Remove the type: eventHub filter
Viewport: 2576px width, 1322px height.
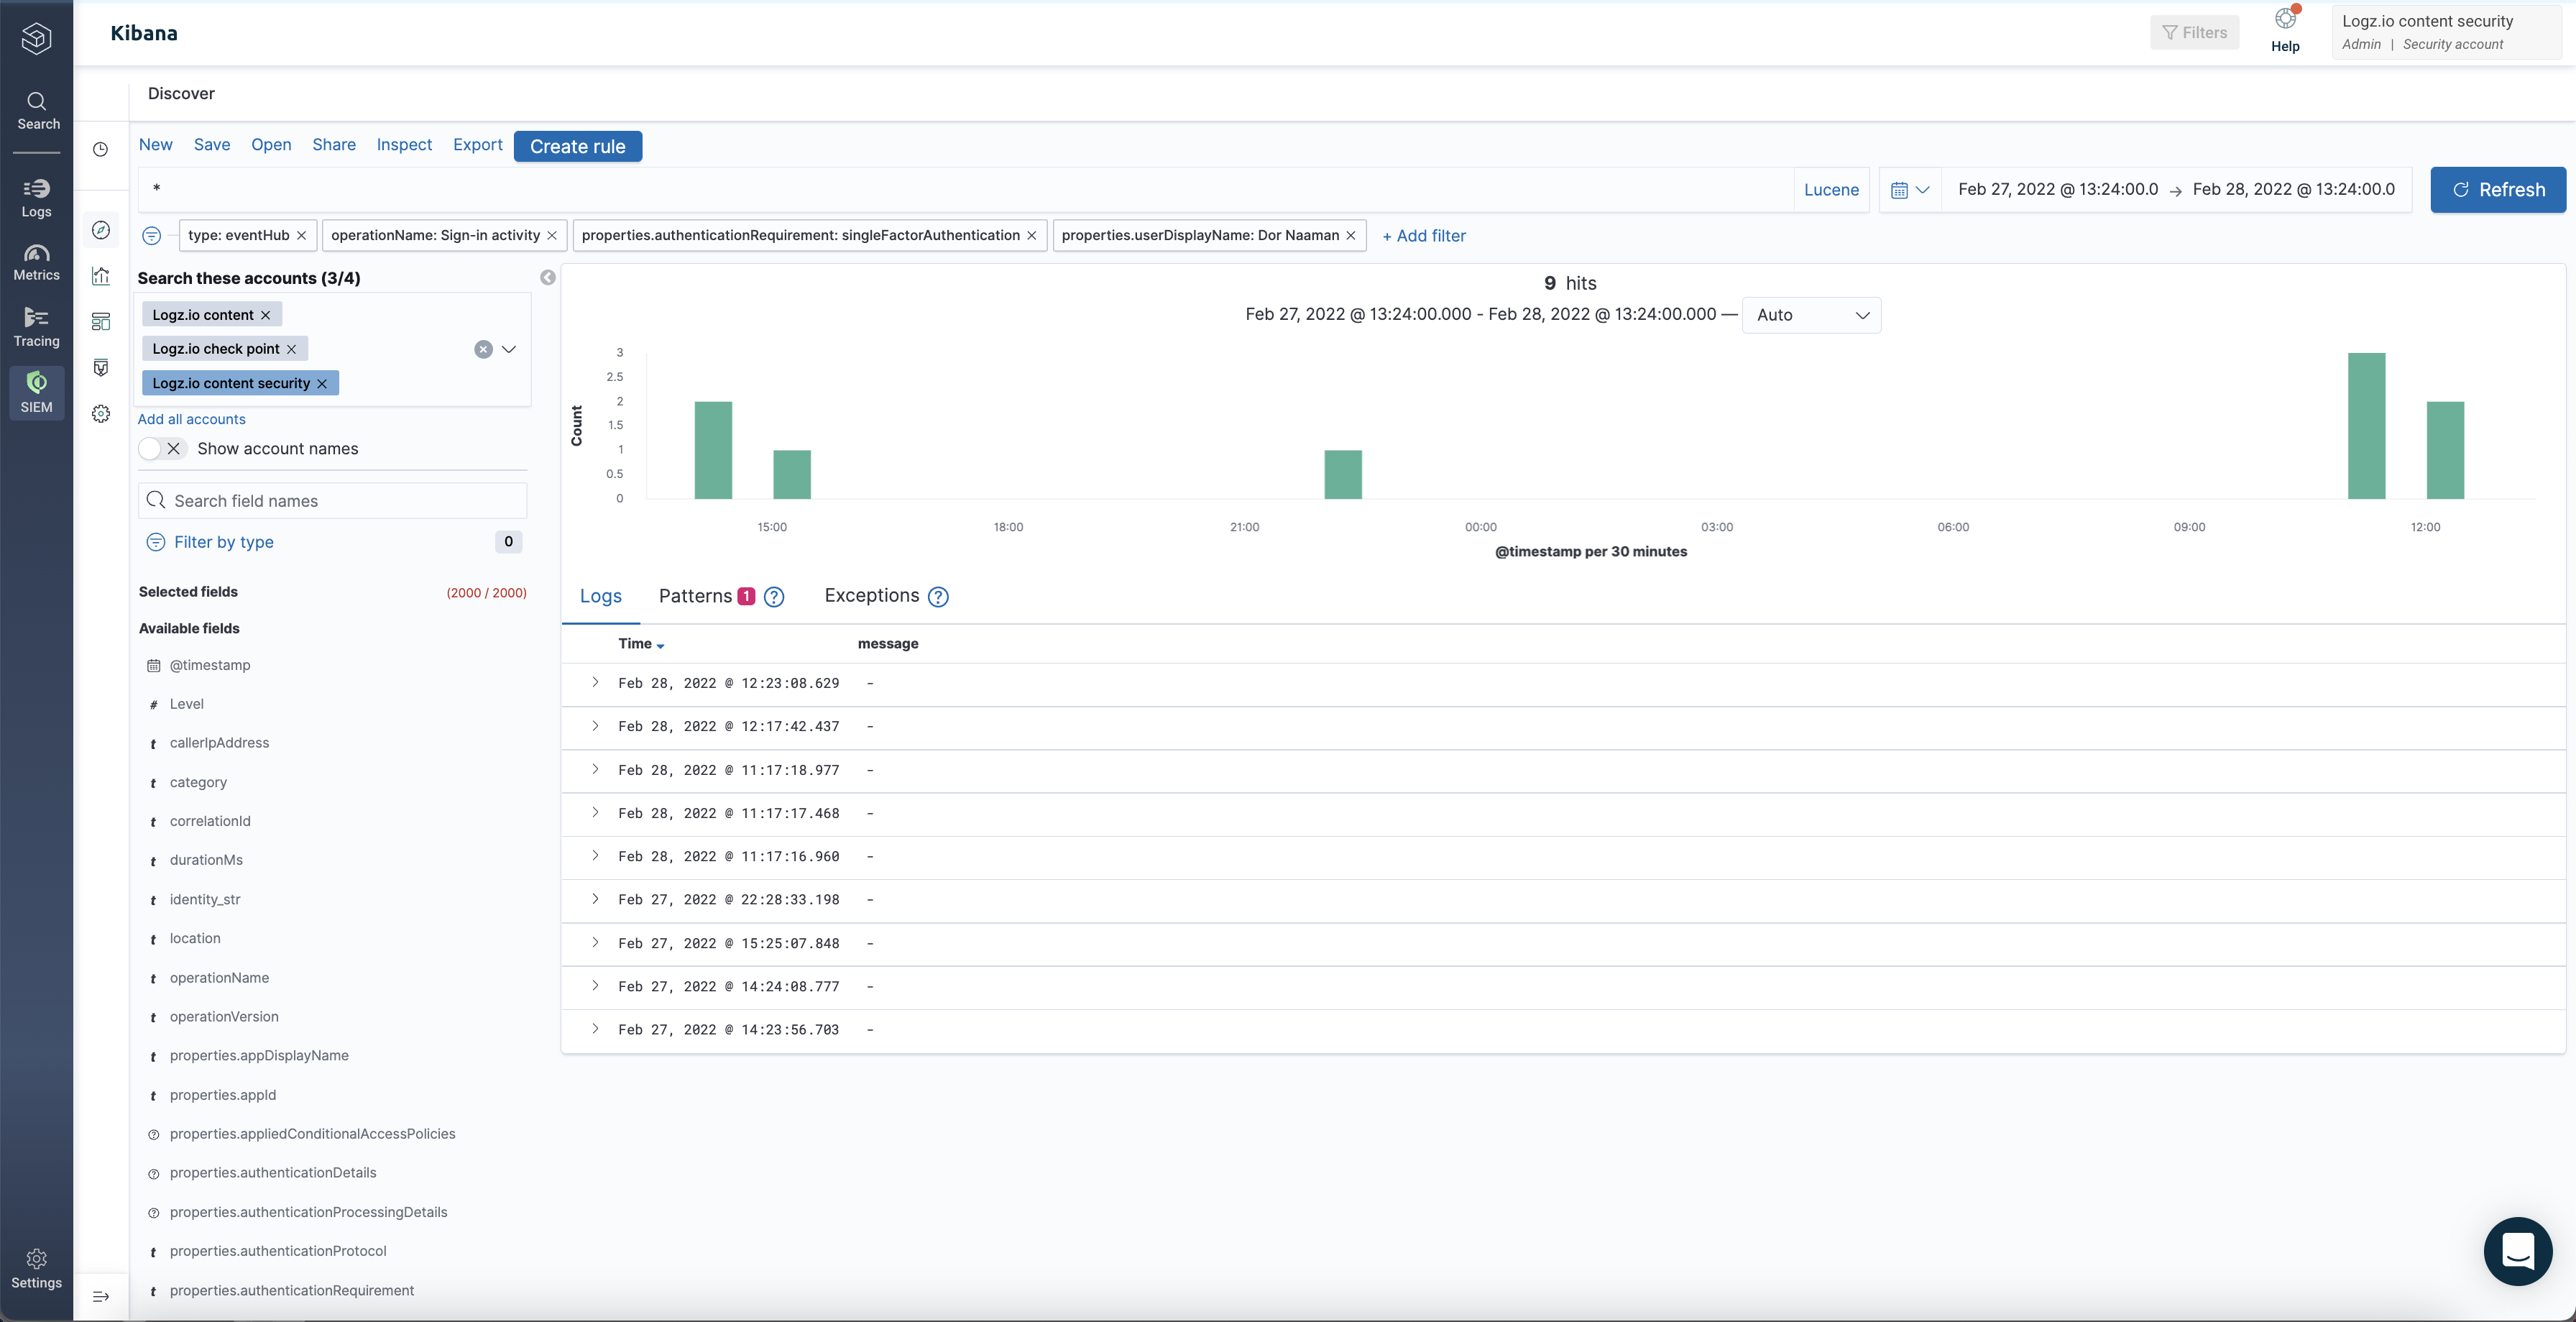(x=301, y=236)
